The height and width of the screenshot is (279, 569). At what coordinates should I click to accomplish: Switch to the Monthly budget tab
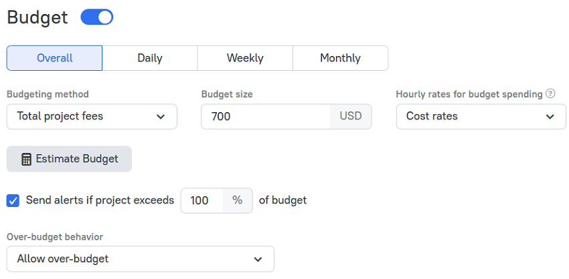click(340, 58)
